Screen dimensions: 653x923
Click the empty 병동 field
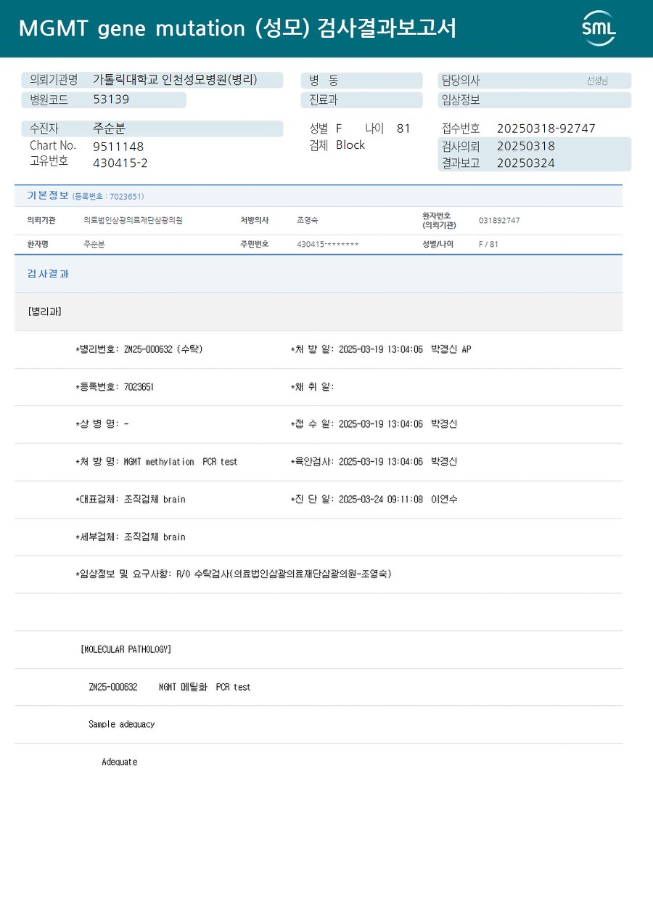(x=361, y=81)
